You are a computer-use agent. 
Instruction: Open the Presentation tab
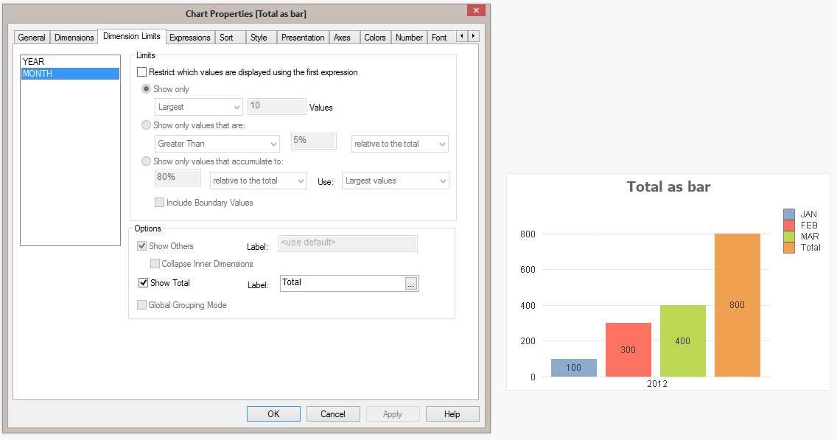point(303,38)
